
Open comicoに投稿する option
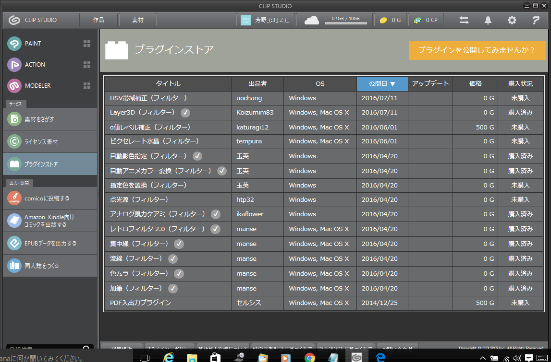(x=50, y=198)
